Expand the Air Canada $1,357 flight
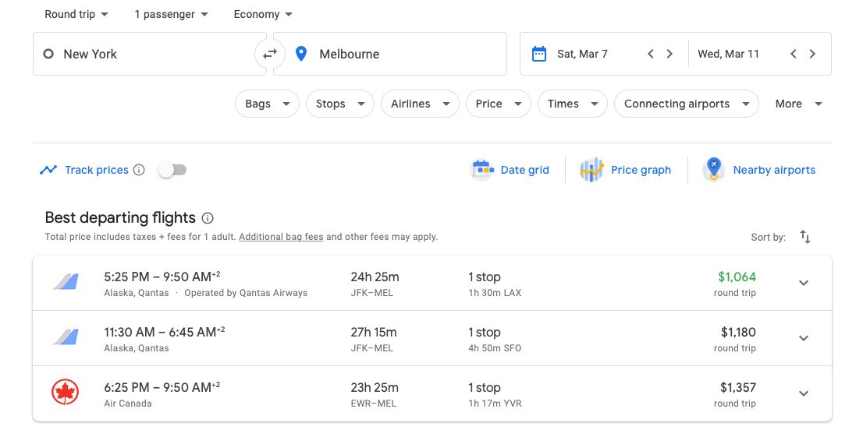 804,393
